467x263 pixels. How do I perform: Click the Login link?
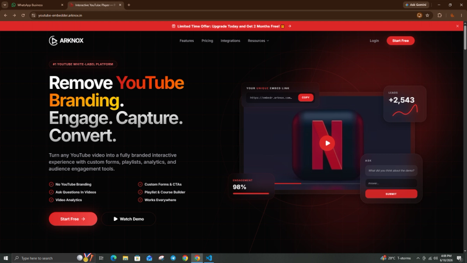374,40
